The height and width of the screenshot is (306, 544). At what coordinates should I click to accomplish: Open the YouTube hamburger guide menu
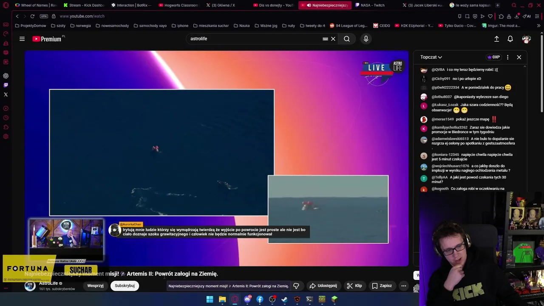click(x=22, y=39)
